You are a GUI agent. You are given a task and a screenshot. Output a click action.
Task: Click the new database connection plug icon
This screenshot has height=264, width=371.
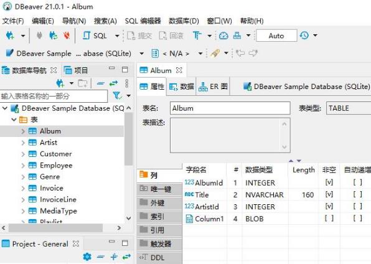(10, 35)
